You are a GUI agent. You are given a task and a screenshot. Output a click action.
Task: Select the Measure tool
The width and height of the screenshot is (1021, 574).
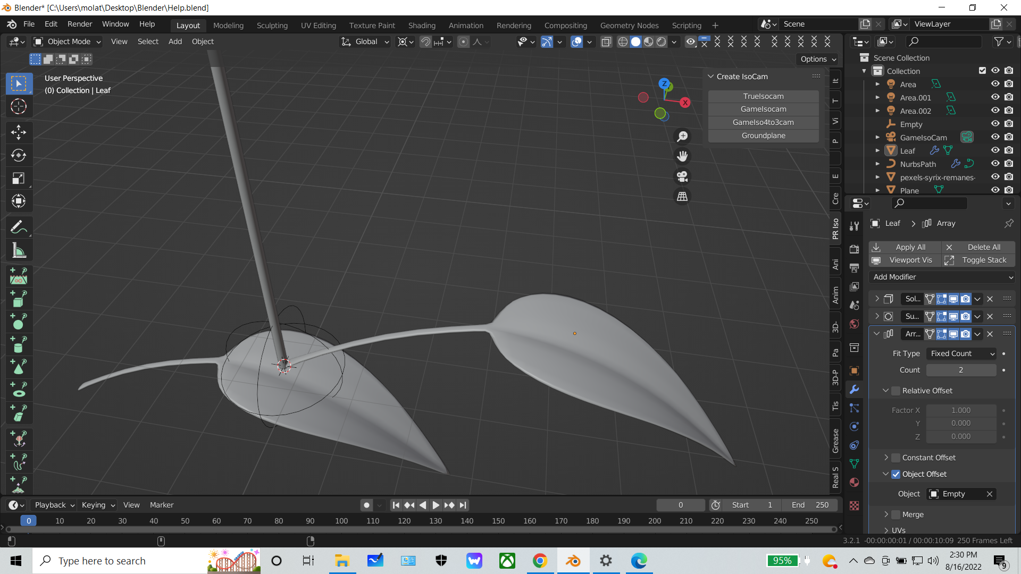[19, 250]
